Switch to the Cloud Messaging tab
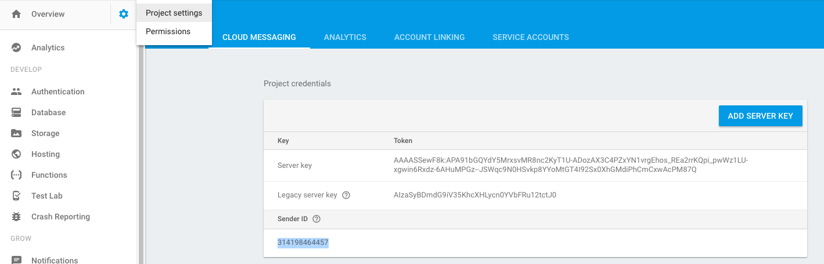Viewport: 824px width, 264px height. pos(259,37)
